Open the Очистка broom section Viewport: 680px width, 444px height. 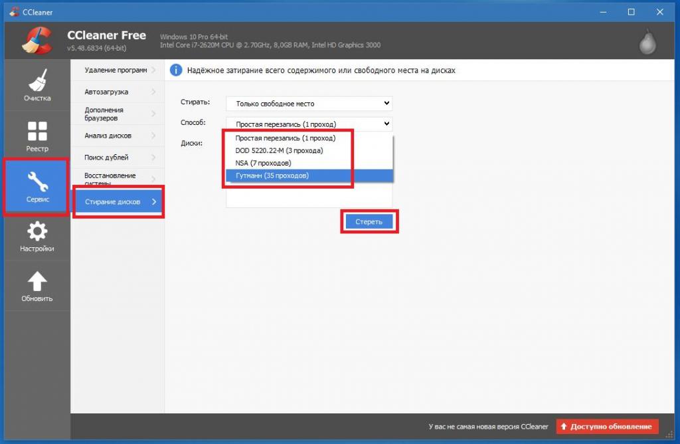click(37, 84)
